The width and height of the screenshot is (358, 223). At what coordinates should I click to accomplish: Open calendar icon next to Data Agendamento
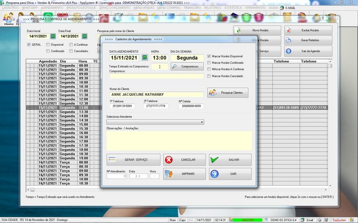145,58
